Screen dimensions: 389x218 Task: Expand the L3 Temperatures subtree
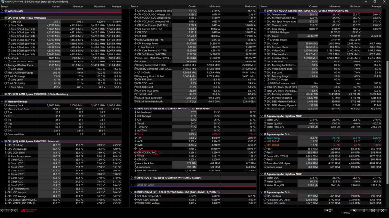6,189
